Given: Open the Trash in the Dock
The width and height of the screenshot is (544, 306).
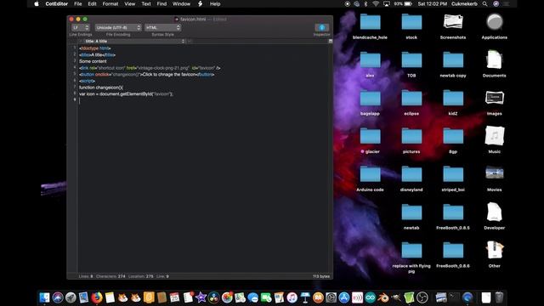Looking at the screenshot, I should coord(499,297).
